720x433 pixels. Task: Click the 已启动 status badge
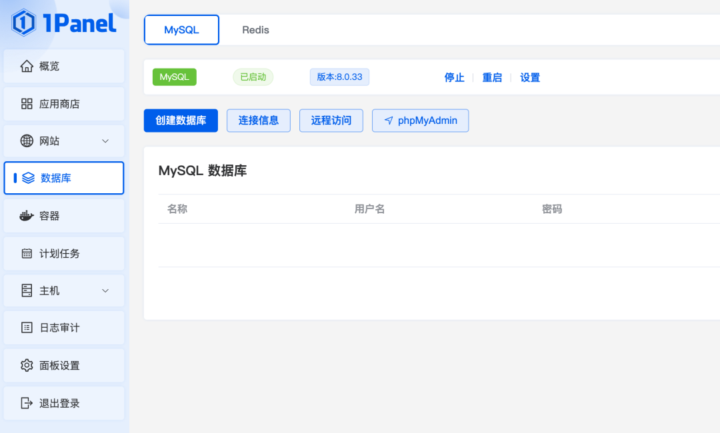pyautogui.click(x=253, y=77)
